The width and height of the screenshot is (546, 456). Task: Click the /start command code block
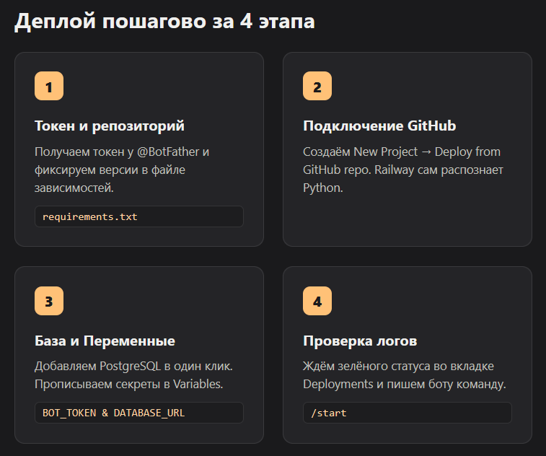click(x=408, y=413)
